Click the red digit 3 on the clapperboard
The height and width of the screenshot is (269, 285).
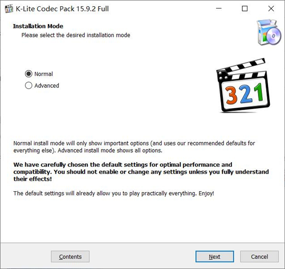click(x=232, y=93)
